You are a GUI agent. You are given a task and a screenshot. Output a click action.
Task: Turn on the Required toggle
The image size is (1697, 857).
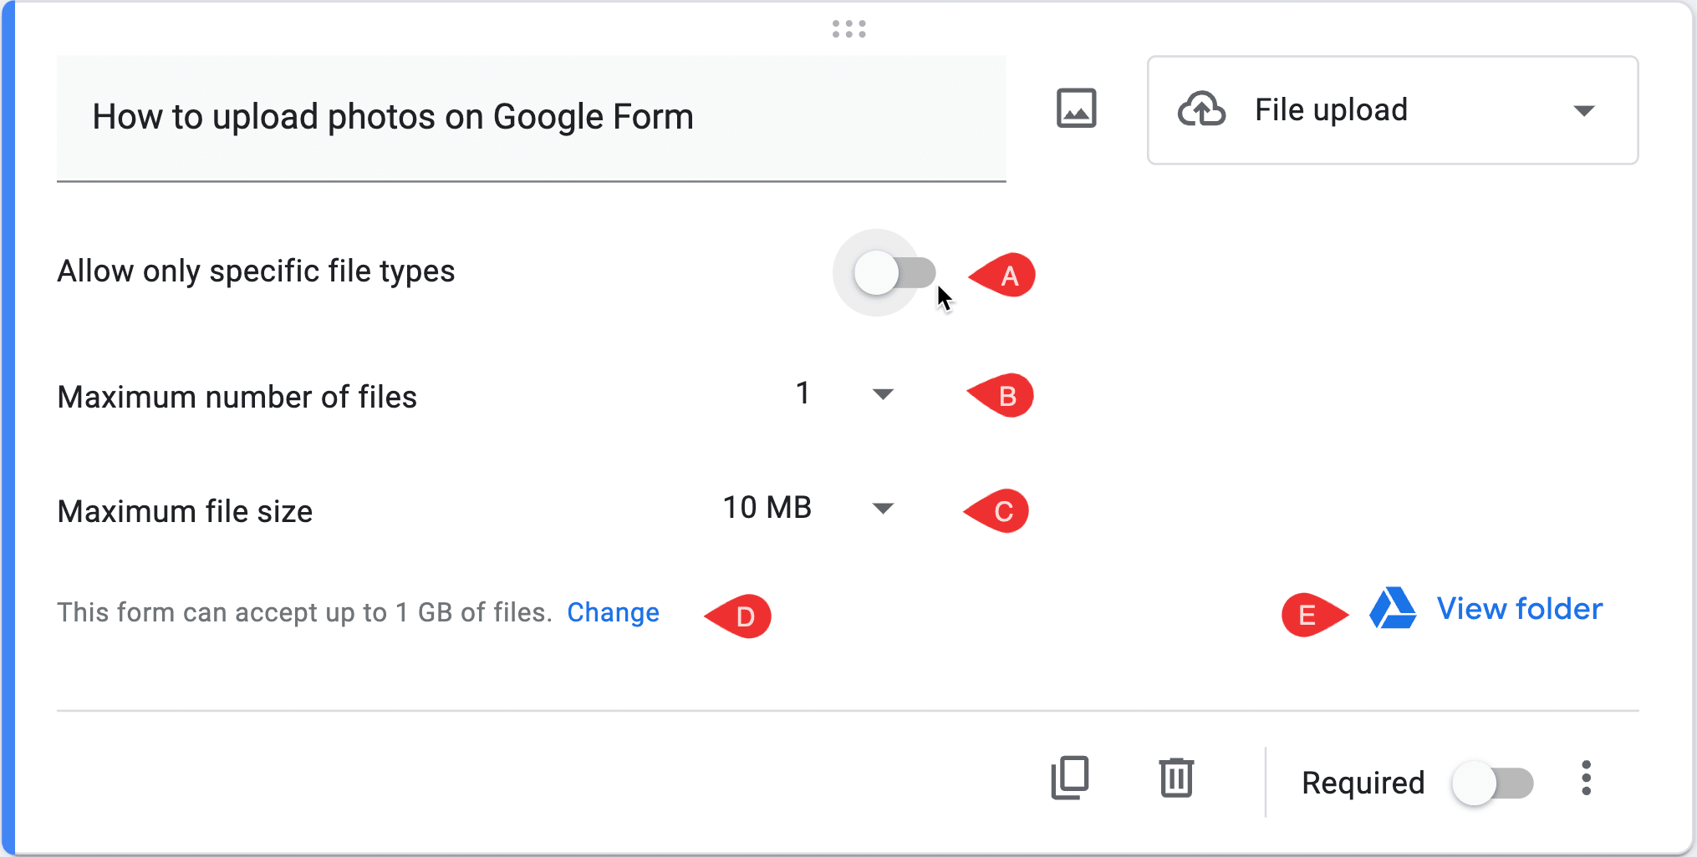tap(1493, 782)
